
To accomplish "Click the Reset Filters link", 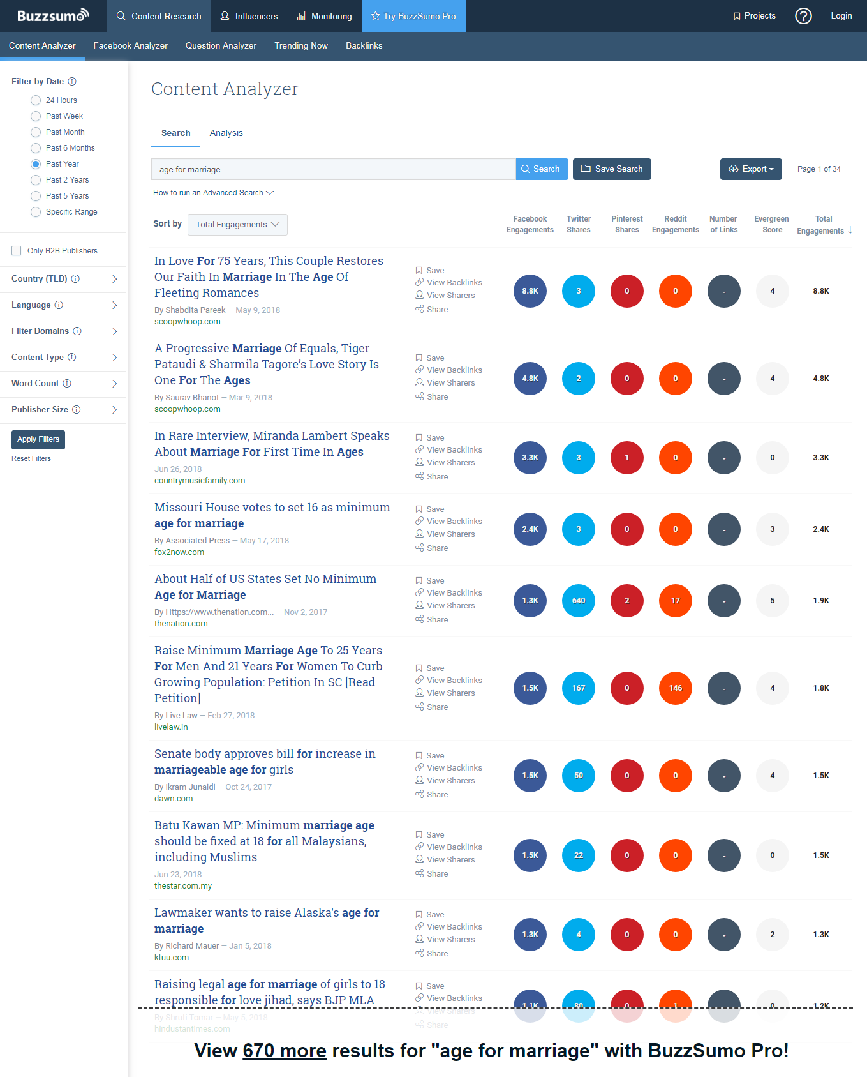I will [31, 458].
